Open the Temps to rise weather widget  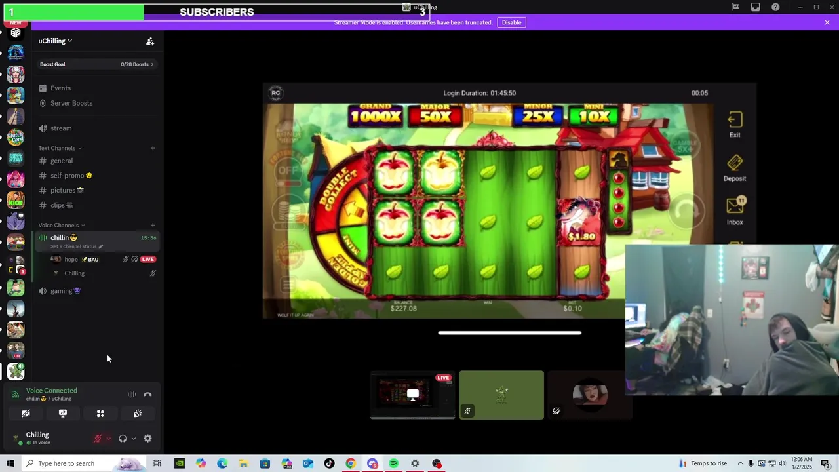tap(703, 463)
